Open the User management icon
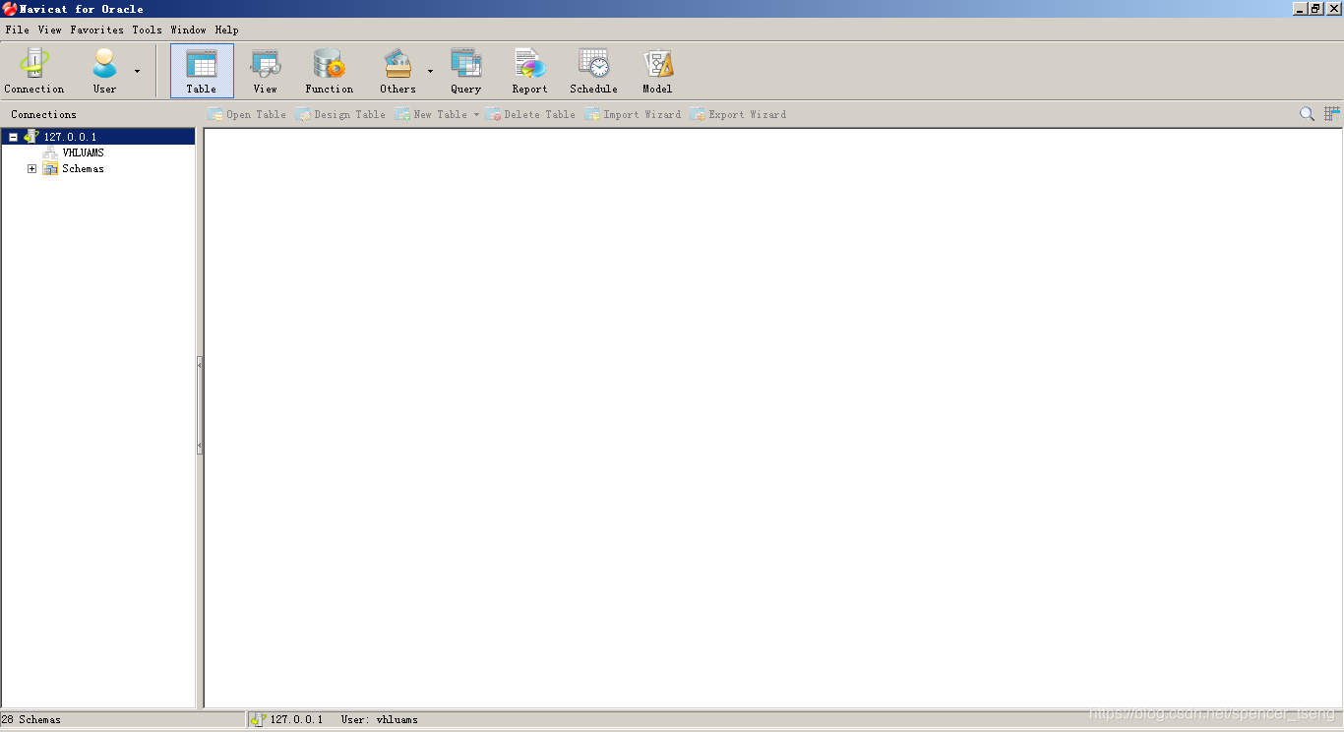Image resolution: width=1344 pixels, height=732 pixels. 104,71
